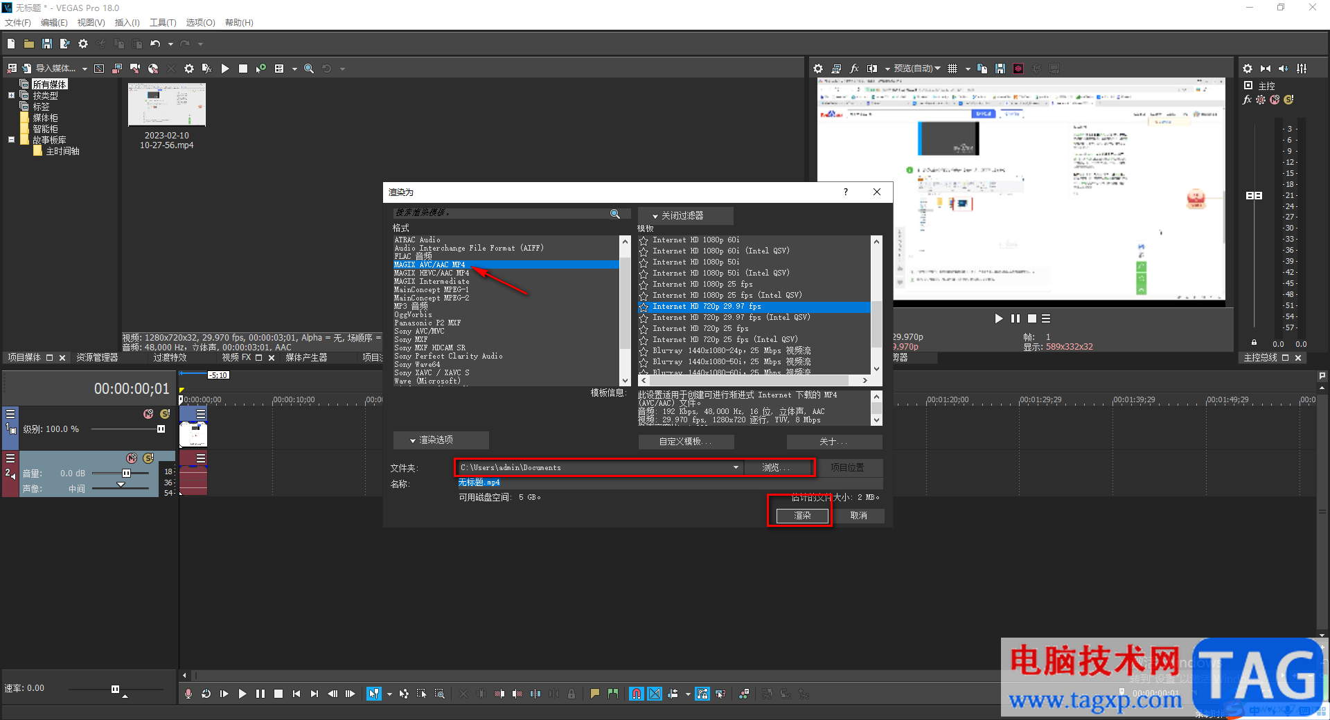1330x720 pixels.
Task: Jump to the project start in the transport bar
Action: pos(296,694)
